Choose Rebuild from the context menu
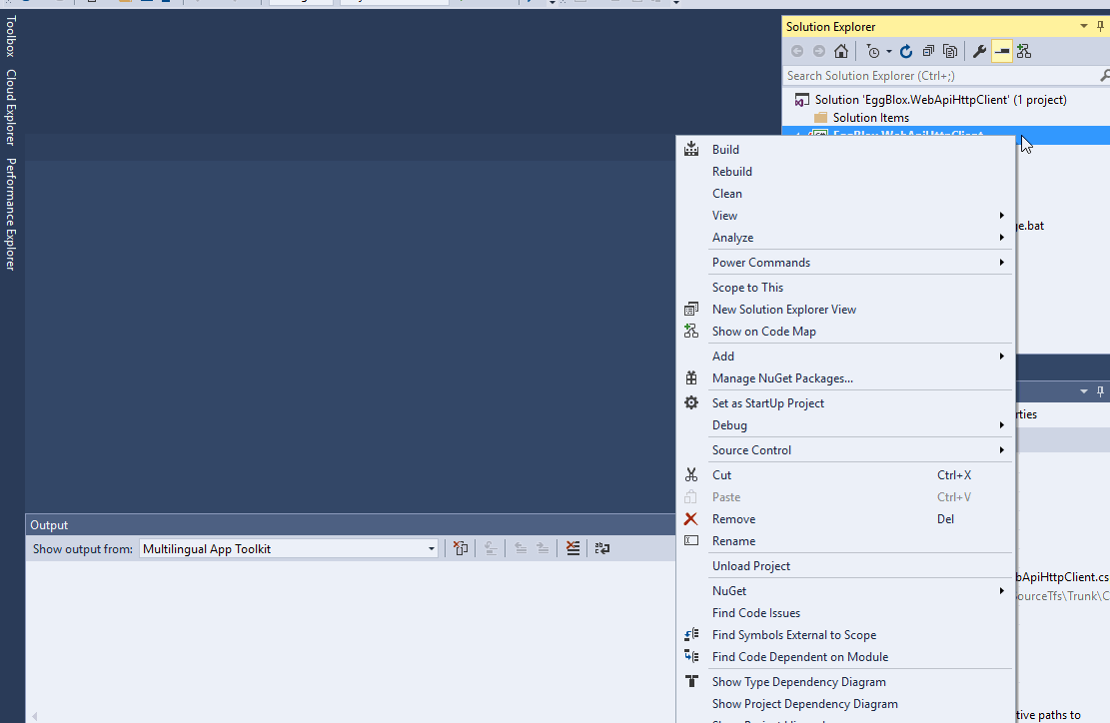The width and height of the screenshot is (1110, 723). coord(846,171)
